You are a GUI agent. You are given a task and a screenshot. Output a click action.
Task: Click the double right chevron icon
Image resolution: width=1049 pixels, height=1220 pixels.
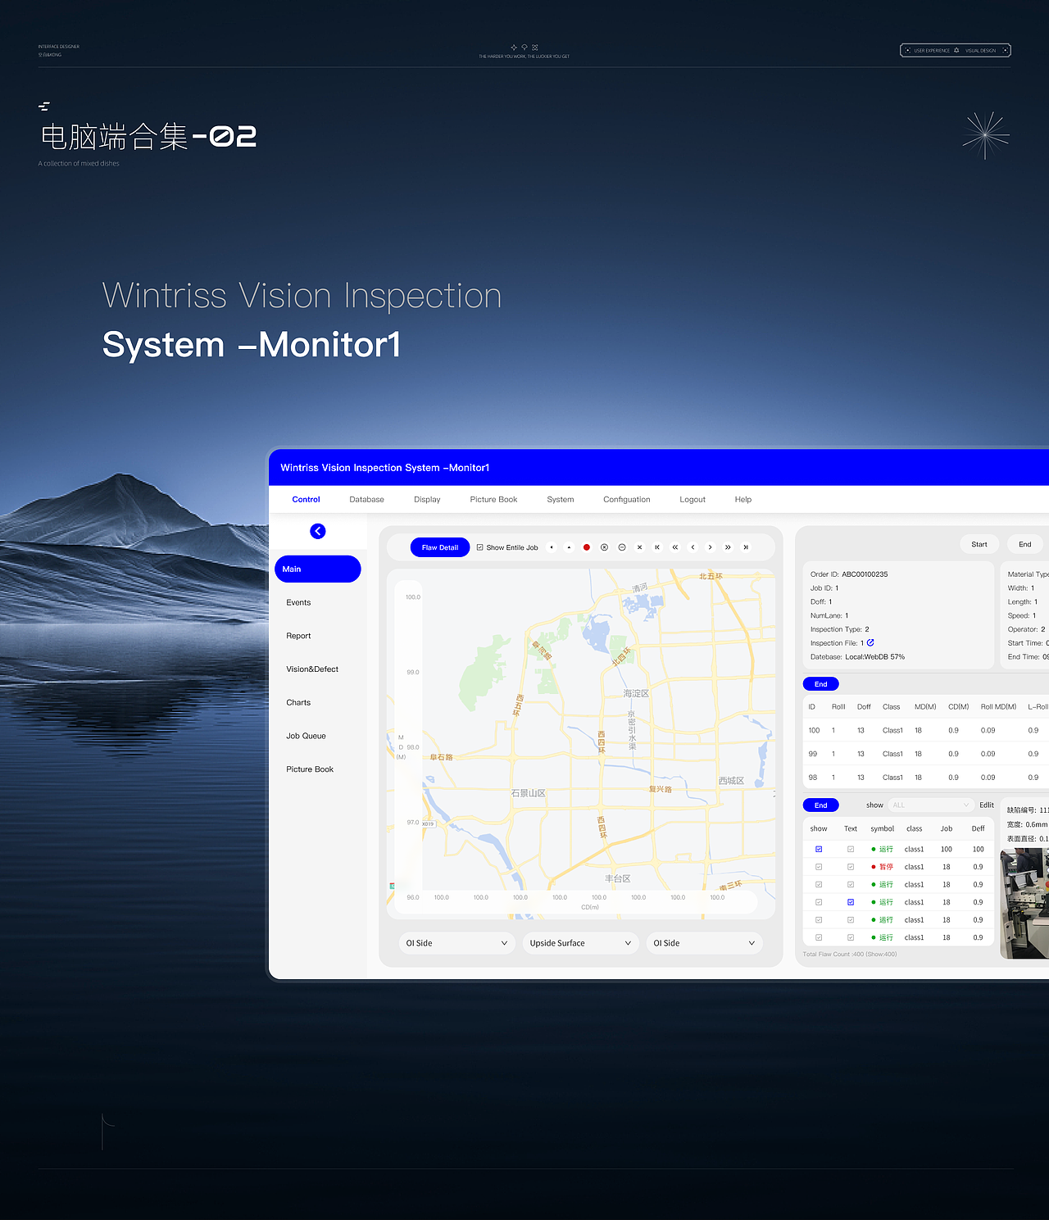(x=728, y=547)
